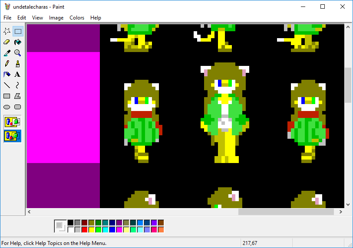
Task: Choose the straight Line tool
Action: click(x=7, y=85)
